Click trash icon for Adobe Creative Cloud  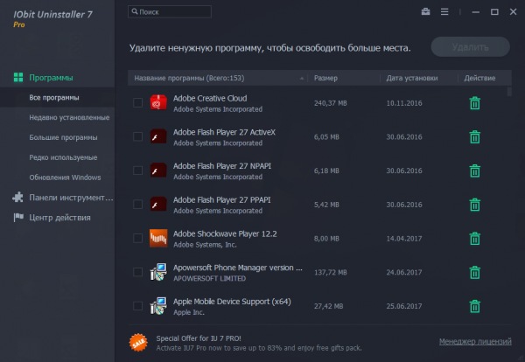tap(474, 103)
